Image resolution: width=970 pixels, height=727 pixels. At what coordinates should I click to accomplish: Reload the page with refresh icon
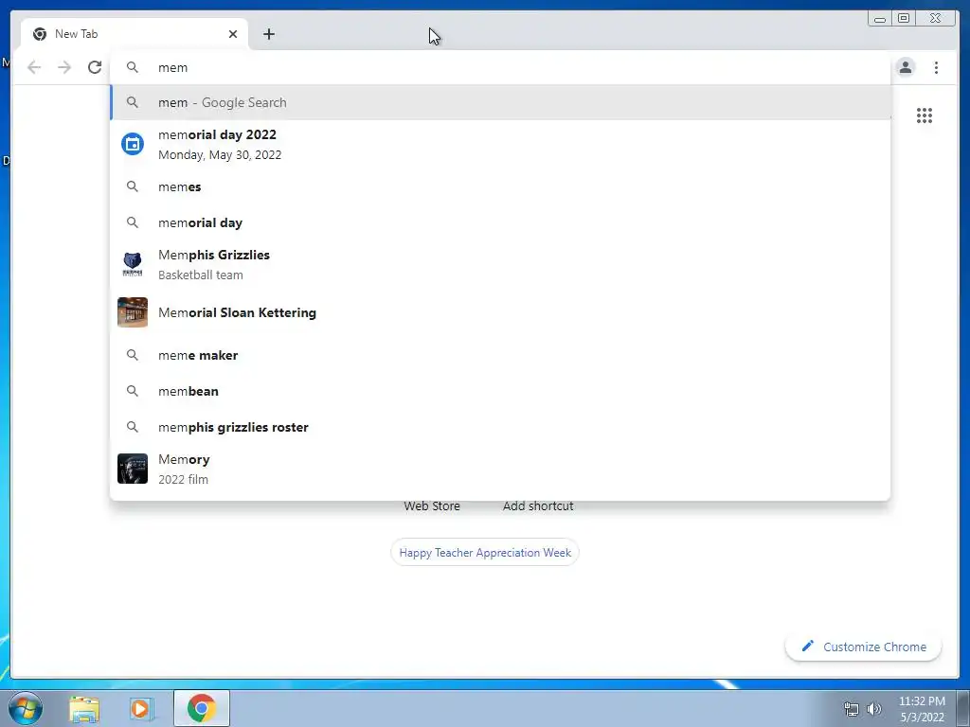point(95,67)
